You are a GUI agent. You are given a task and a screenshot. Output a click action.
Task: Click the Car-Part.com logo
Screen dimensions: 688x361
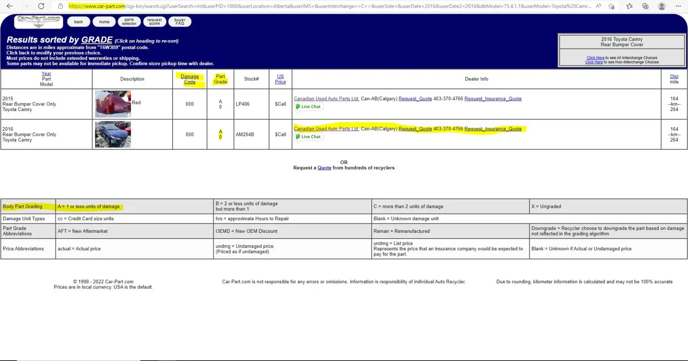coord(39,22)
